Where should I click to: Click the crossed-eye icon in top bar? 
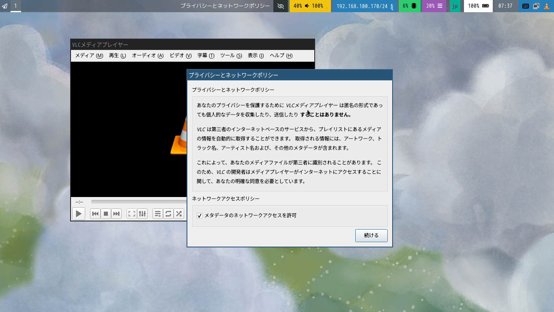tap(281, 6)
